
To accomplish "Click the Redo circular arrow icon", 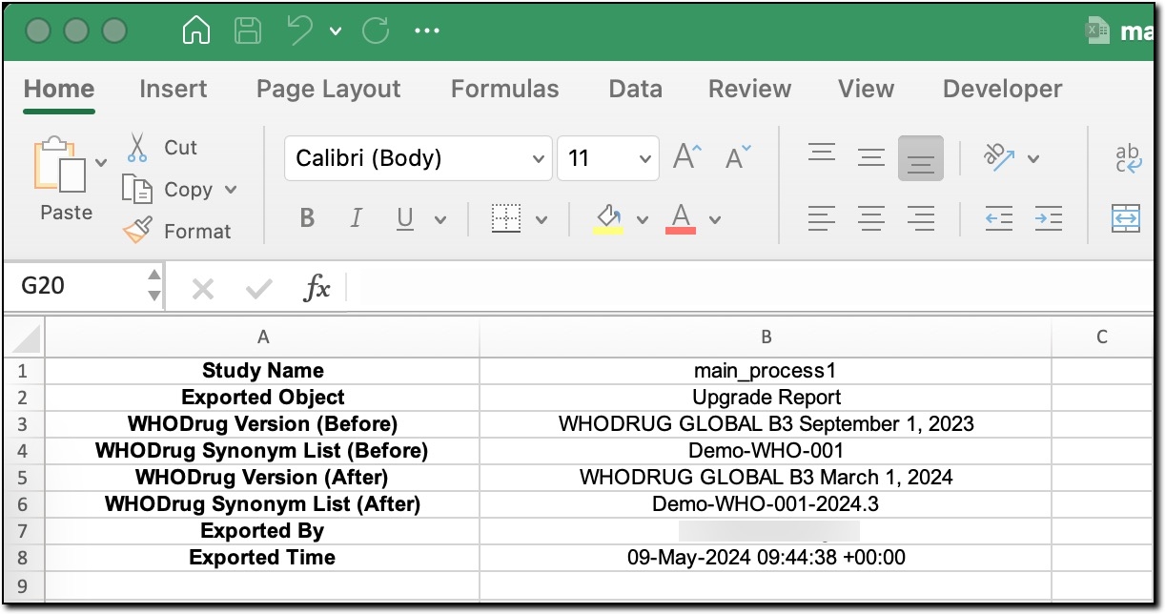I will coord(376,31).
